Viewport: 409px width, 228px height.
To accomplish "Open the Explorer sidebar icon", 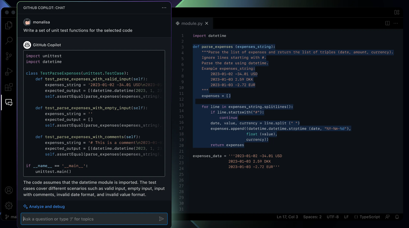I will 9,25.
